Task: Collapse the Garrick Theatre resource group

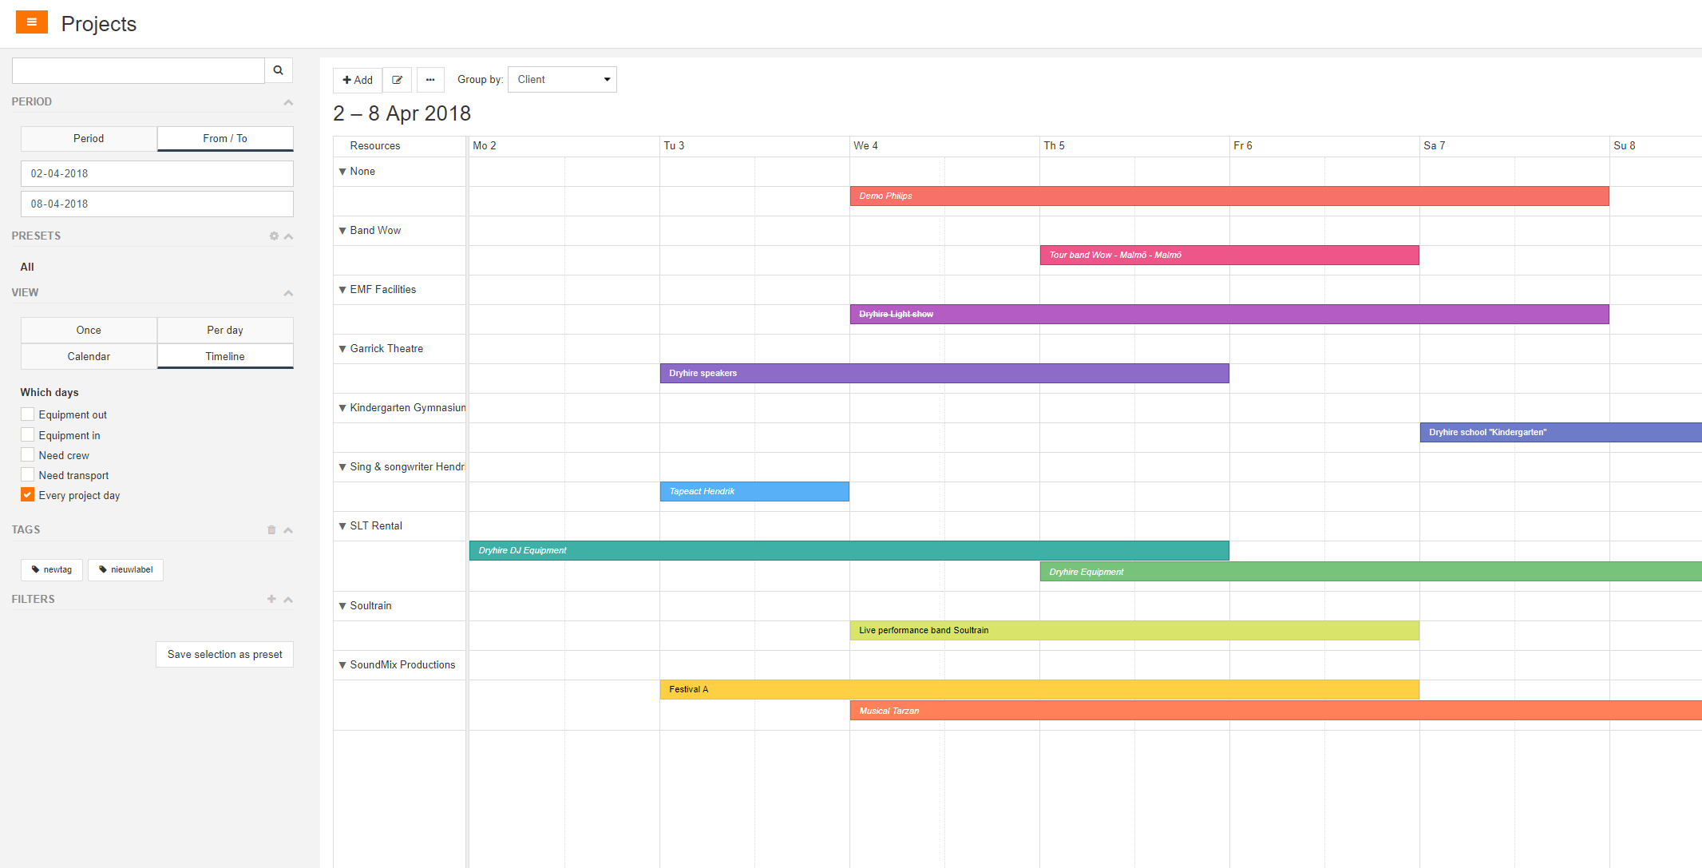Action: (342, 348)
